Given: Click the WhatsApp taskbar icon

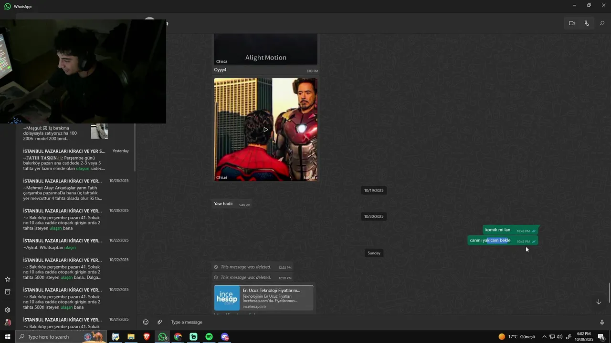Looking at the screenshot, I should (x=162, y=337).
